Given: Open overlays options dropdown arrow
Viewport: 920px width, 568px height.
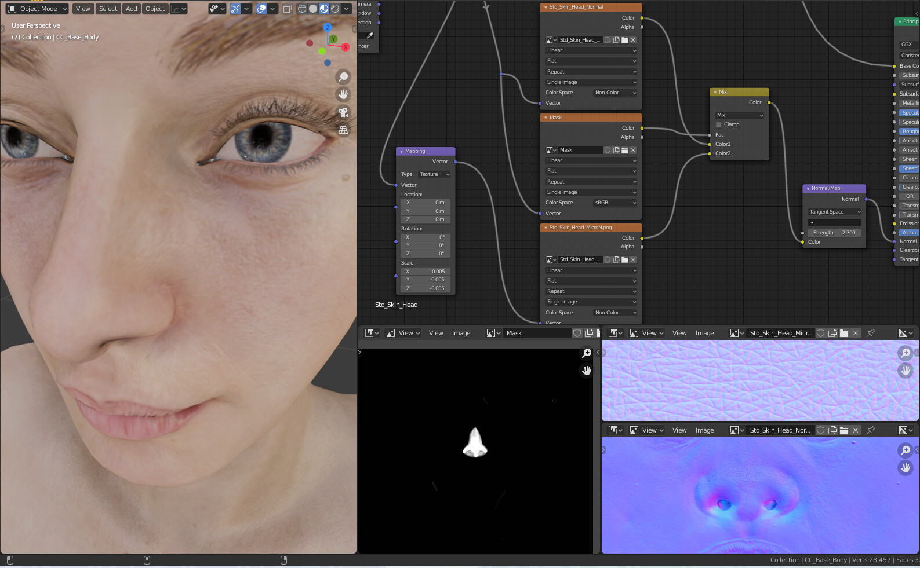Looking at the screenshot, I should tap(272, 9).
